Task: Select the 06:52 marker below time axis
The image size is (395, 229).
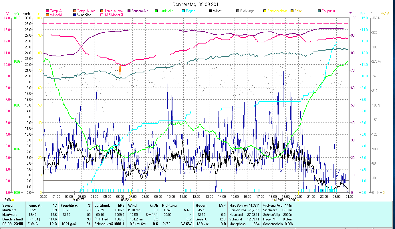Action: pos(126,200)
